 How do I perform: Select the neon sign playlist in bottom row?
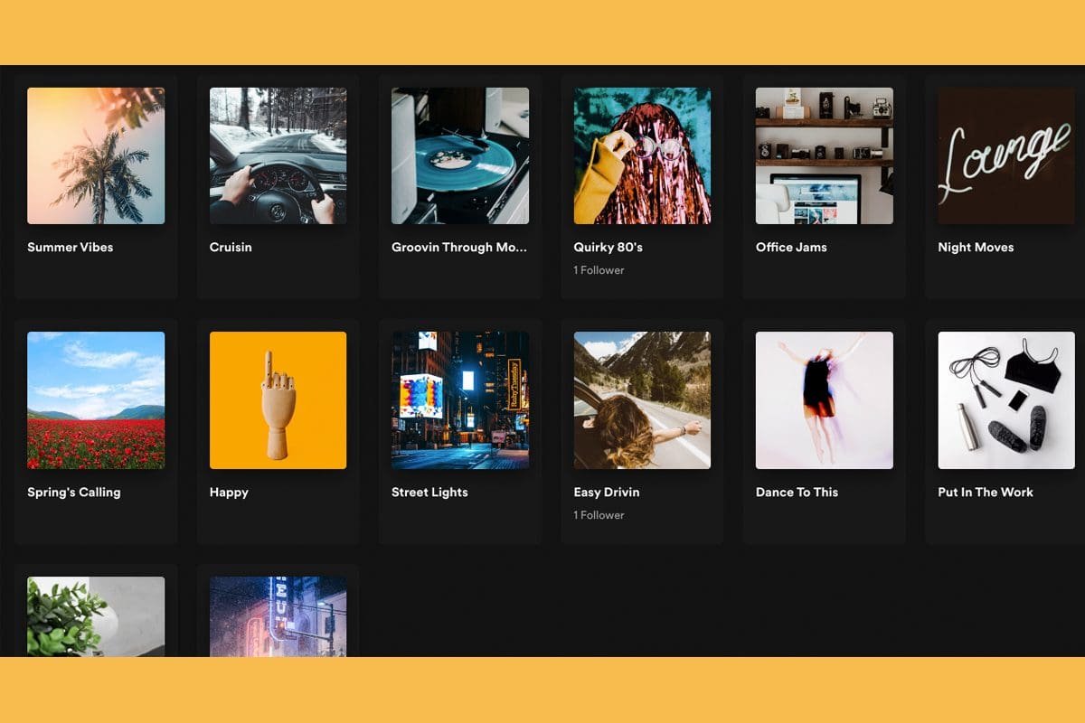click(278, 616)
